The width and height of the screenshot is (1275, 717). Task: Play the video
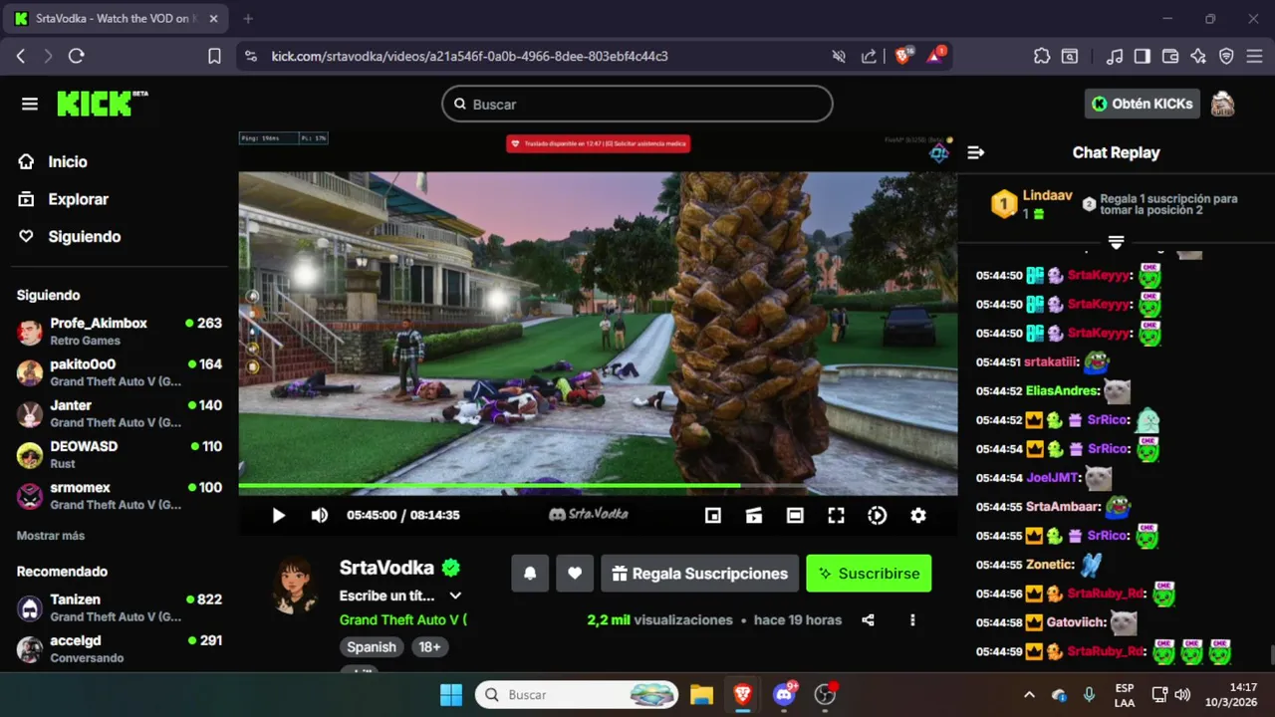279,515
